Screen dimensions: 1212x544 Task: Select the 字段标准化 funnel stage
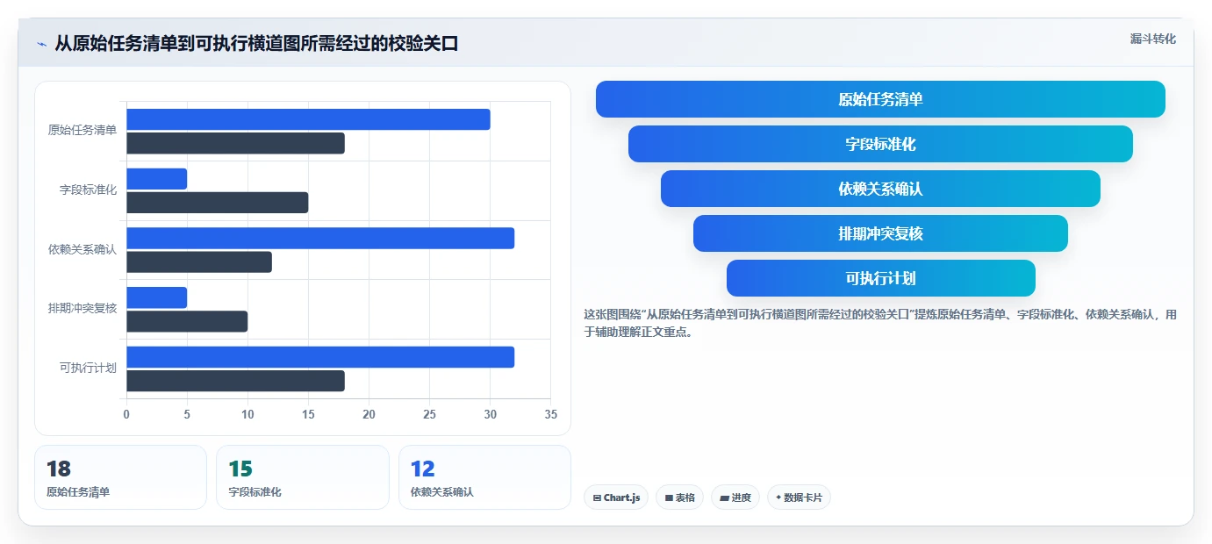tap(880, 144)
